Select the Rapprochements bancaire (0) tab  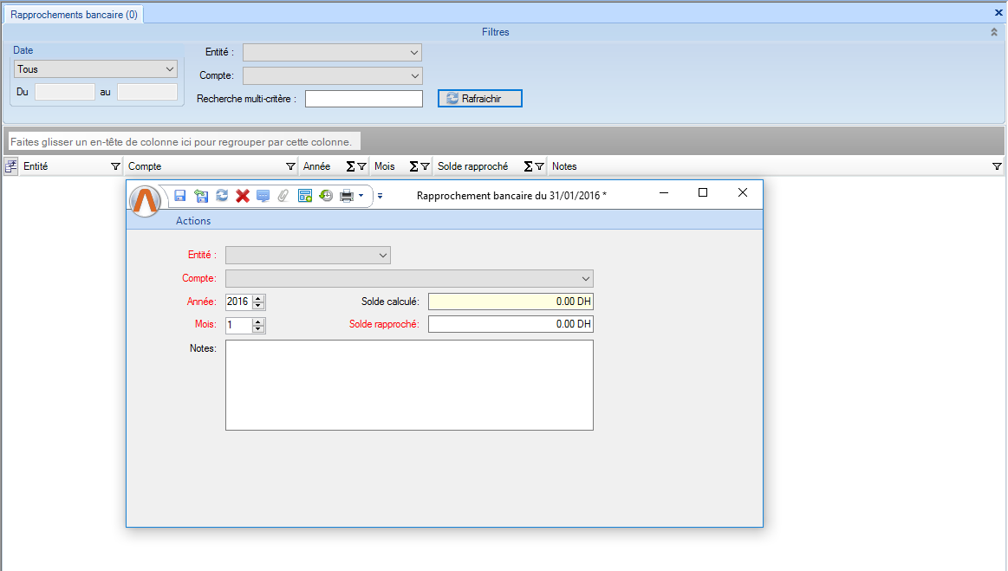point(74,15)
